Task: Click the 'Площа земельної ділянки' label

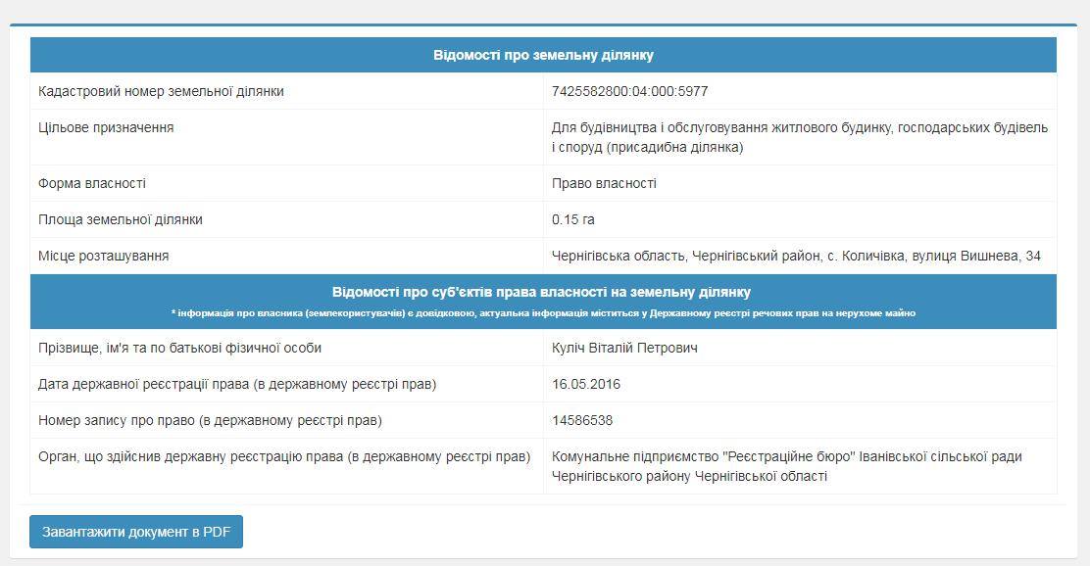Action: pos(121,219)
